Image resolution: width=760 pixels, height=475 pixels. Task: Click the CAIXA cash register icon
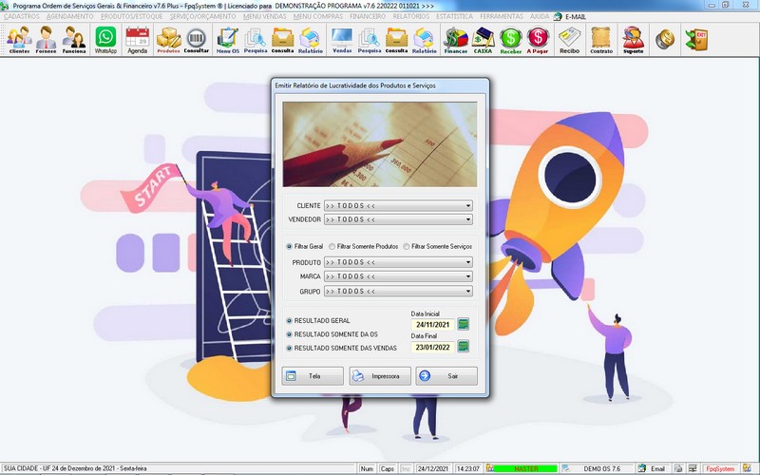pyautogui.click(x=484, y=39)
